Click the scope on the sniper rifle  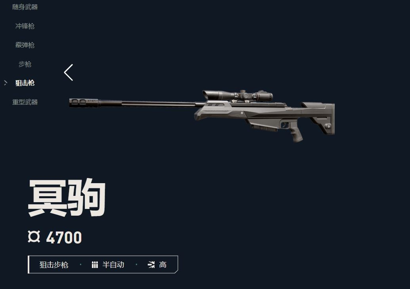point(237,95)
